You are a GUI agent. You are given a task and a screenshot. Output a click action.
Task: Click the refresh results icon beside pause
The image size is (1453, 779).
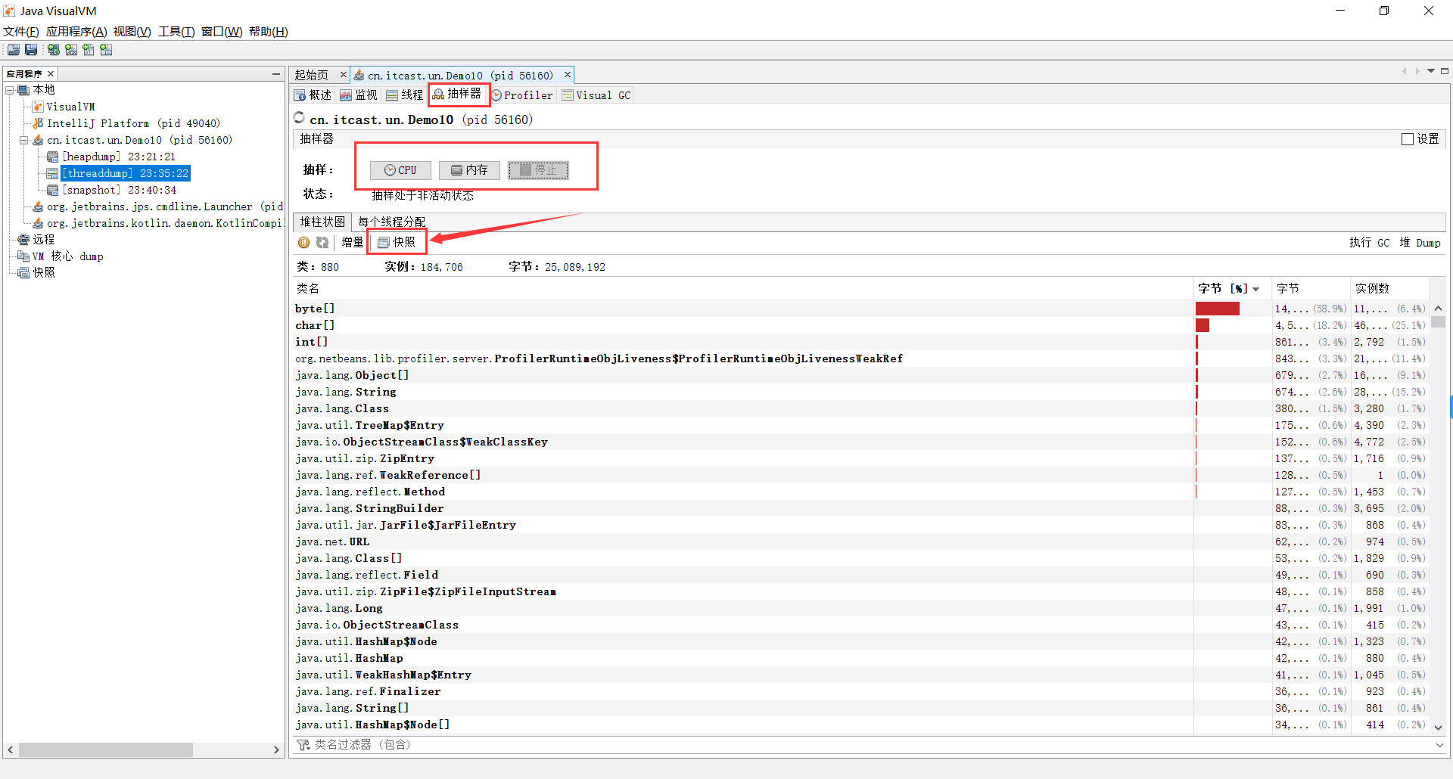pos(322,243)
